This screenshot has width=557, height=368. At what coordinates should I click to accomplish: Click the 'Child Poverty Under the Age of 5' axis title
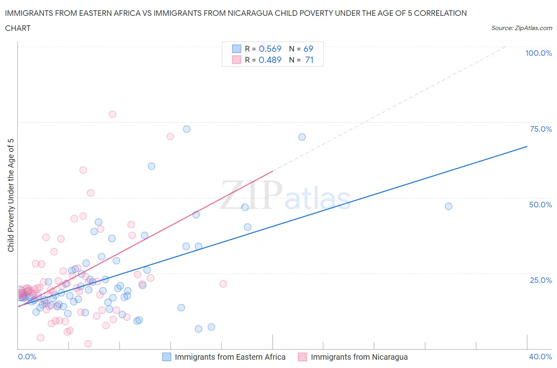point(11,195)
